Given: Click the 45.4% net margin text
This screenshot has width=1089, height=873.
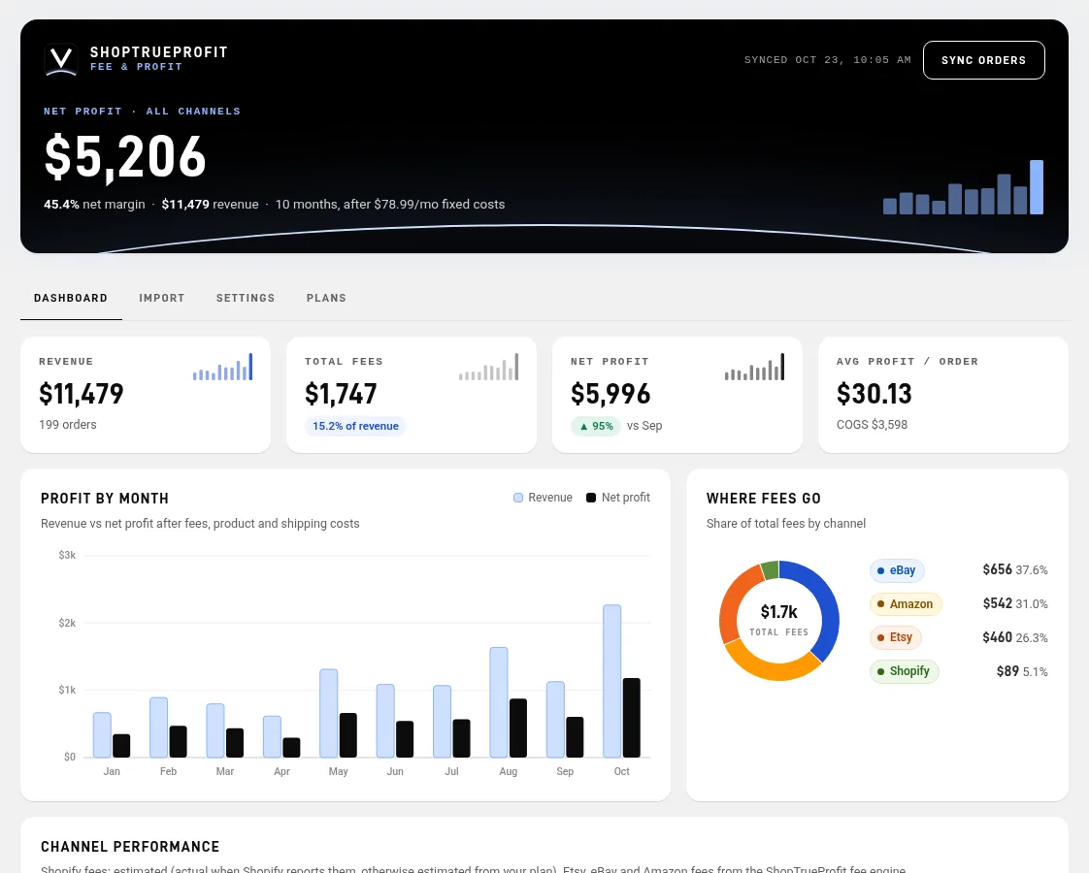Looking at the screenshot, I should tap(94, 204).
